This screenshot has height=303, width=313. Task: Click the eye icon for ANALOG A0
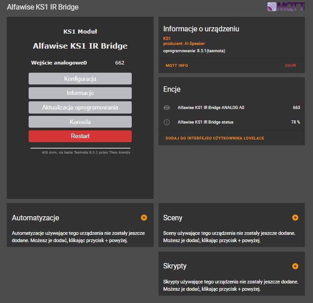(x=167, y=108)
